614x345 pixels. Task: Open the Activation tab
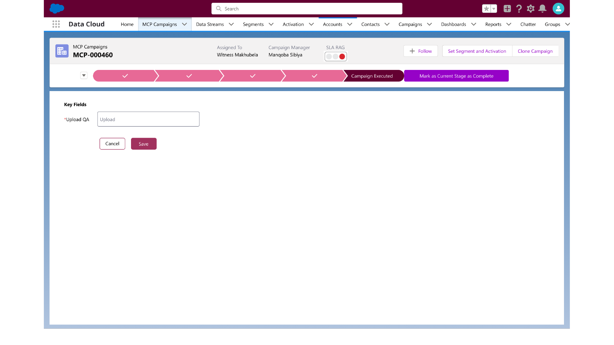293,24
